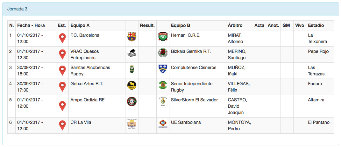
Task: Click the Fecha - Hora column header
Action: 31,25
